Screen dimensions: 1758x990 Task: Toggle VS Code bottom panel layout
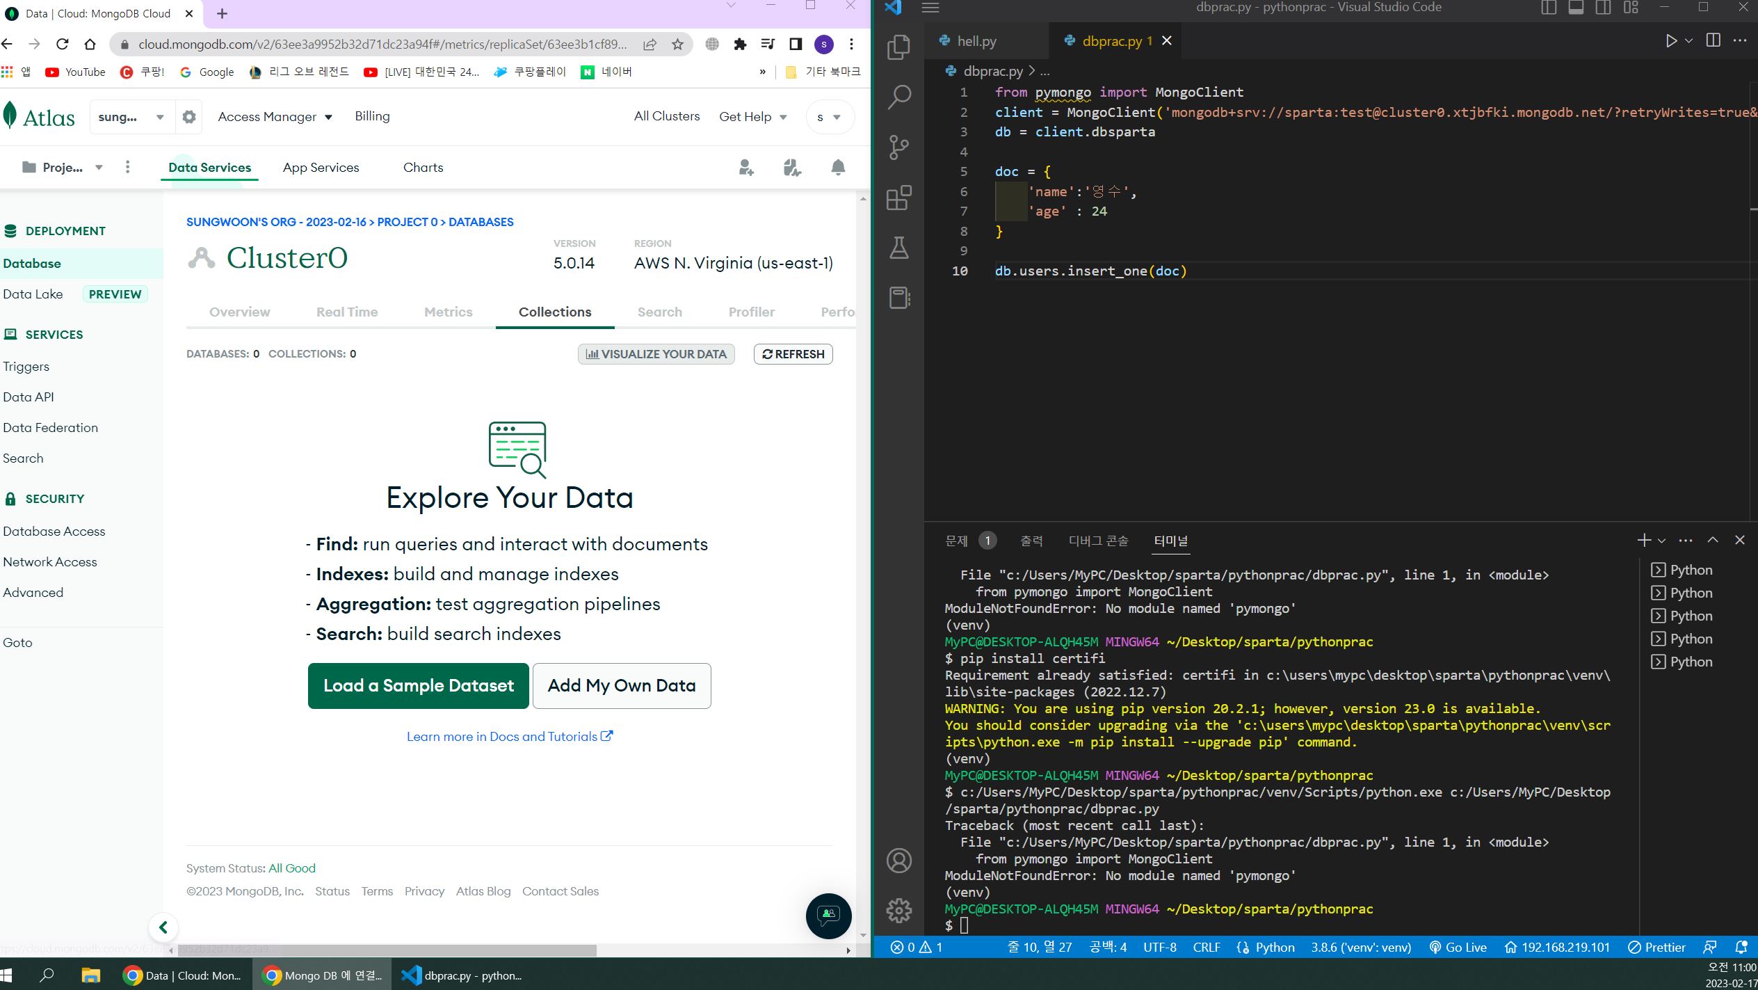click(x=1576, y=8)
